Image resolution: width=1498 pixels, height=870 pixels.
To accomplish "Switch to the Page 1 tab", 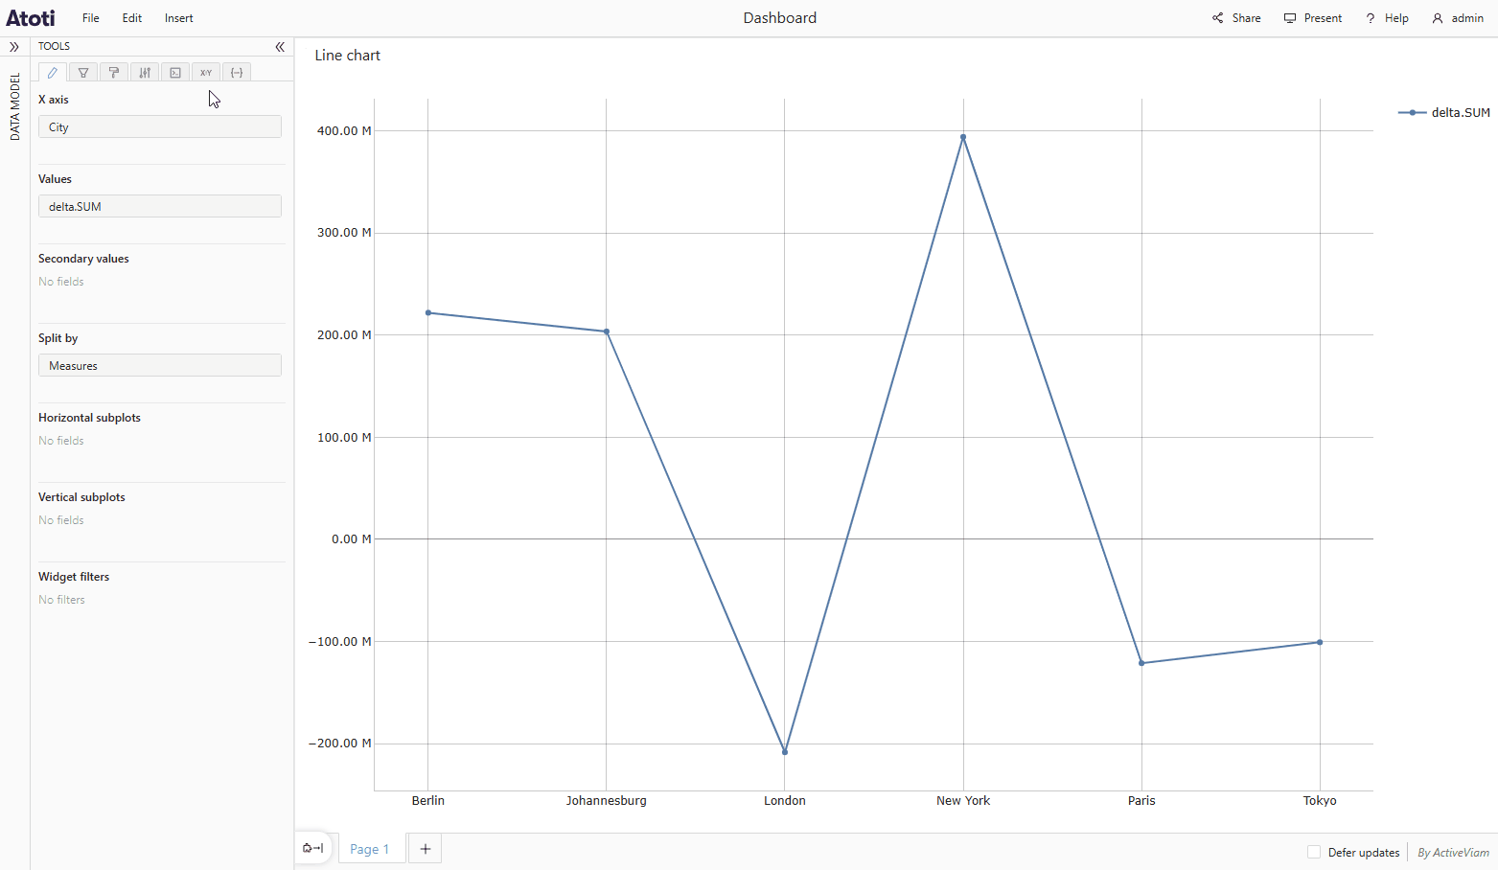I will [x=370, y=848].
